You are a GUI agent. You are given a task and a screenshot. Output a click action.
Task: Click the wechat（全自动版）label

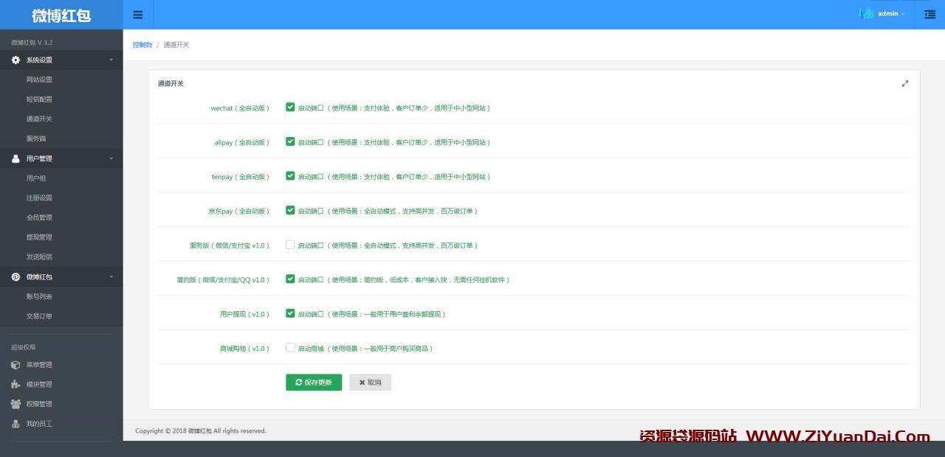(x=240, y=108)
